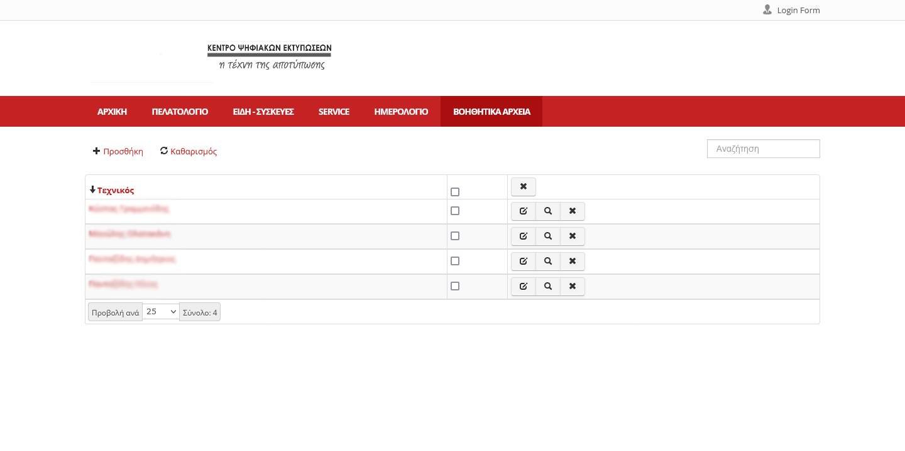Delete the third technician row with its X icon
Viewport: 905px width, 451px height.
coord(573,262)
